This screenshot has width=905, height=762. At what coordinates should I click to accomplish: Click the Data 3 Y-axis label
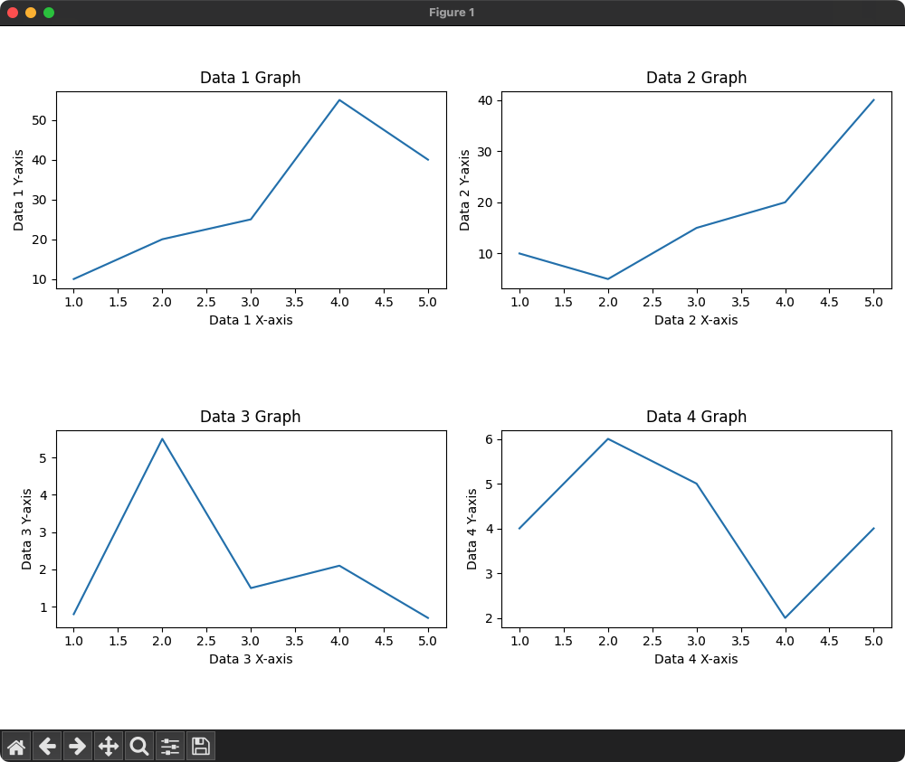[x=26, y=529]
